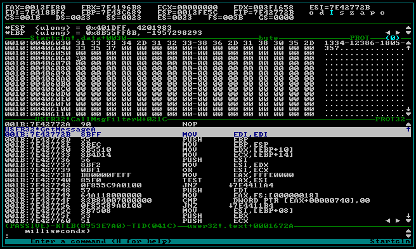The height and width of the screenshot is (249, 416).
Task: Click the code window scroll-left arrow
Action: pyautogui.click(x=388, y=221)
